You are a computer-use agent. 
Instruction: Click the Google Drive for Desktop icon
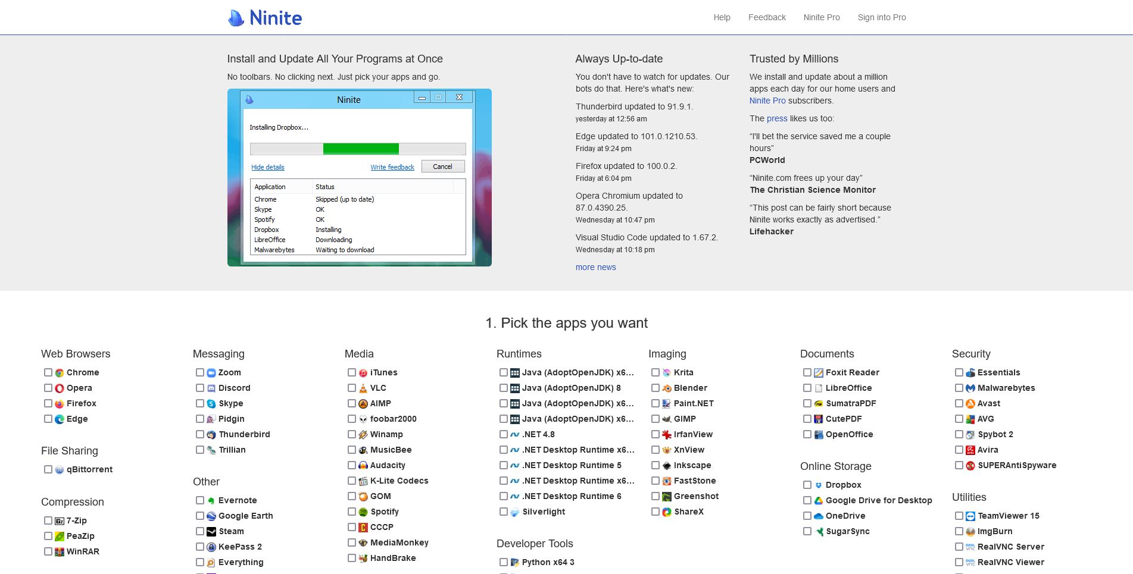819,501
